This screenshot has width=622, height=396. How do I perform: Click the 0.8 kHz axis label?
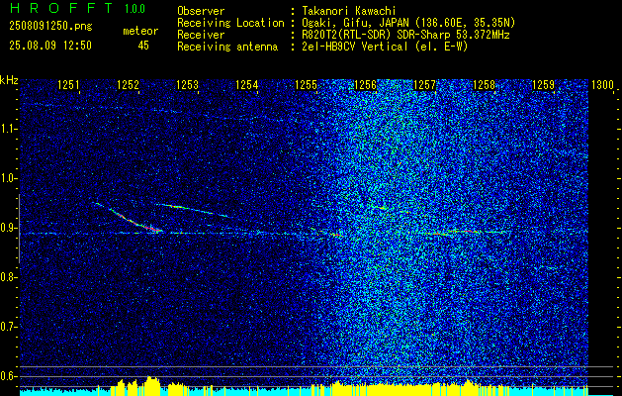(8, 277)
